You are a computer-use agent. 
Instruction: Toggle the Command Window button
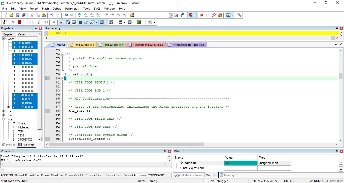click(x=62, y=22)
